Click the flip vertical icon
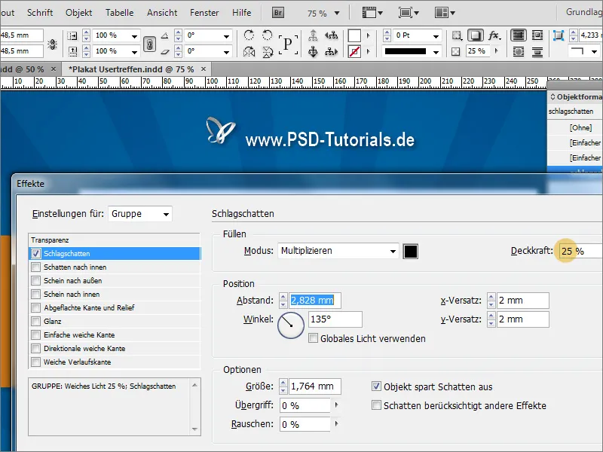 coord(268,51)
